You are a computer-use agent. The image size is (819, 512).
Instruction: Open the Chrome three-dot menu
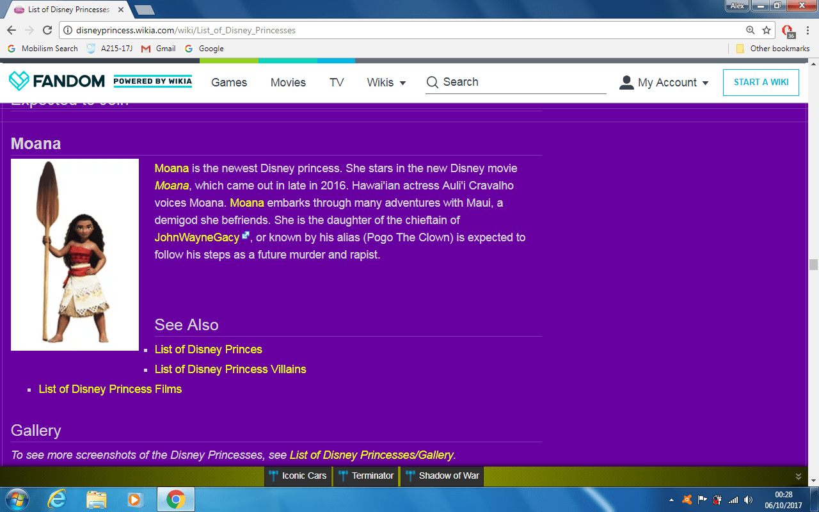807,30
